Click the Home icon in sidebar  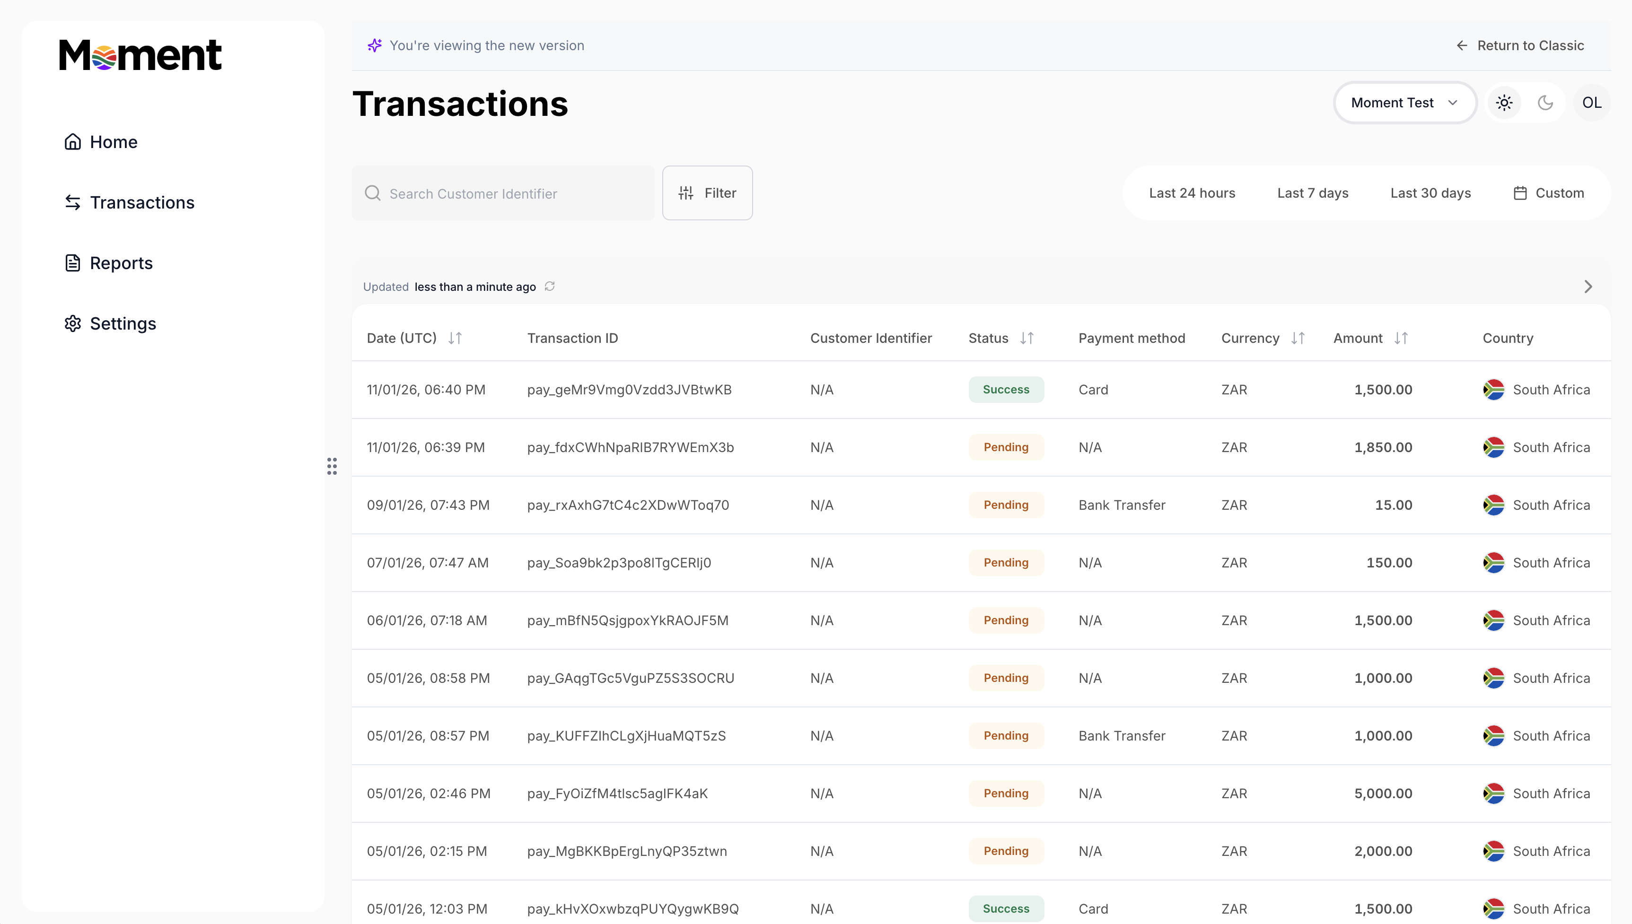coord(72,141)
